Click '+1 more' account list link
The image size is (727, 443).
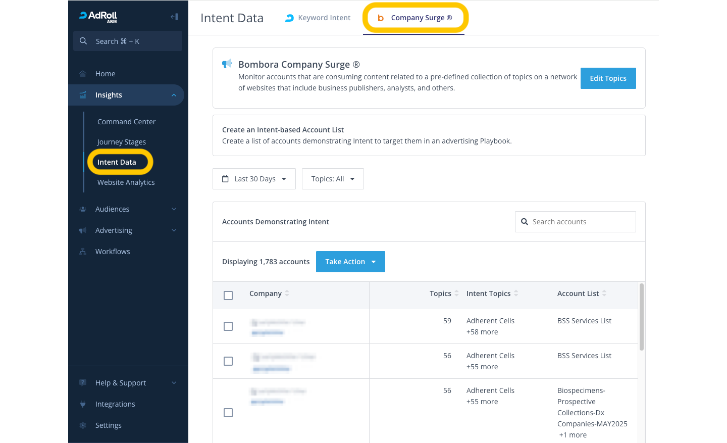(x=573, y=435)
